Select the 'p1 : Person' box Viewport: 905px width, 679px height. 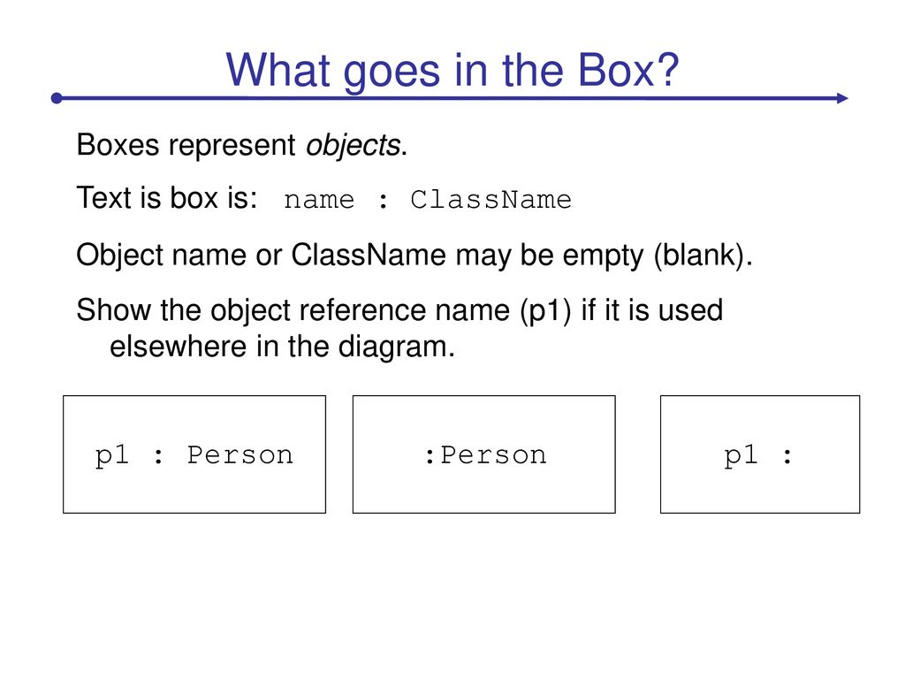194,454
